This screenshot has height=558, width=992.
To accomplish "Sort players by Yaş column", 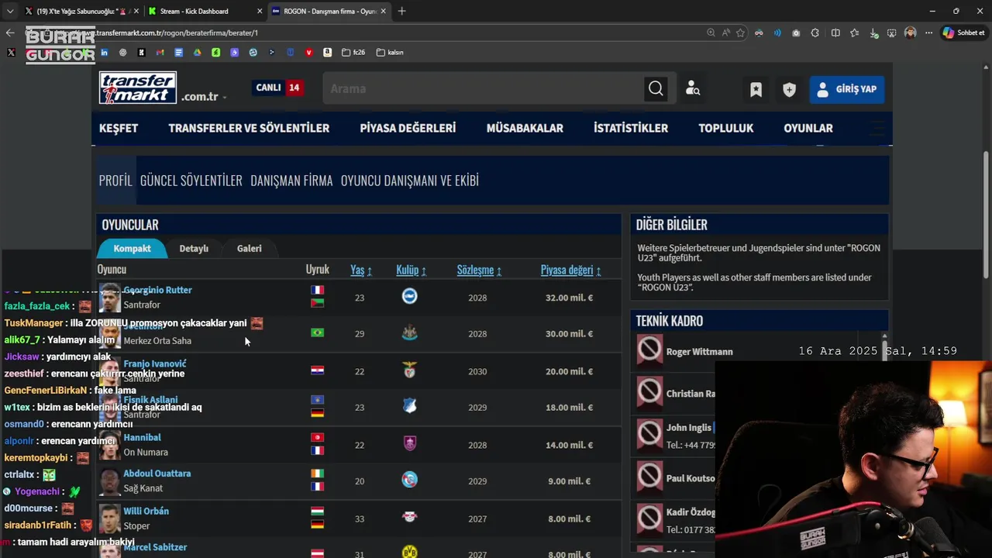I will coord(360,270).
